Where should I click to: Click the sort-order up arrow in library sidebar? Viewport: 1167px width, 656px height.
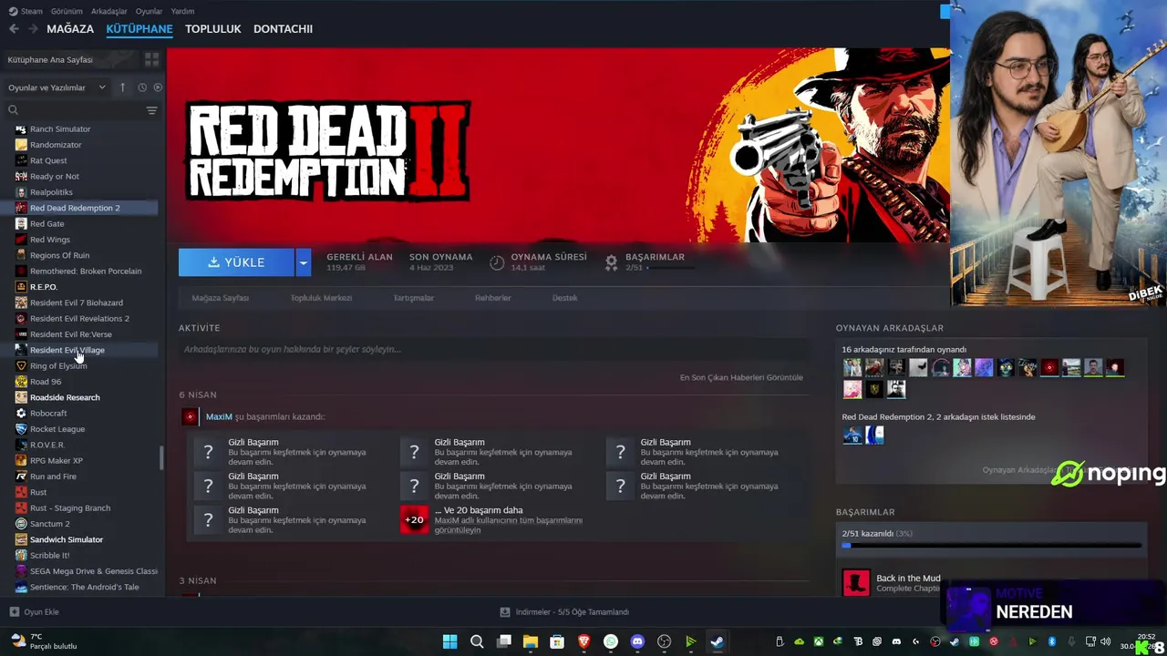[122, 87]
